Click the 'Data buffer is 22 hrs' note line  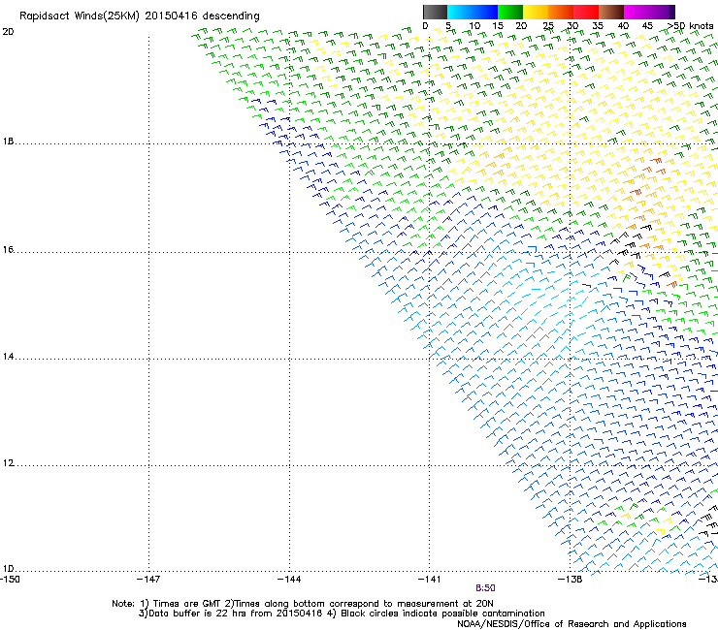point(342,614)
